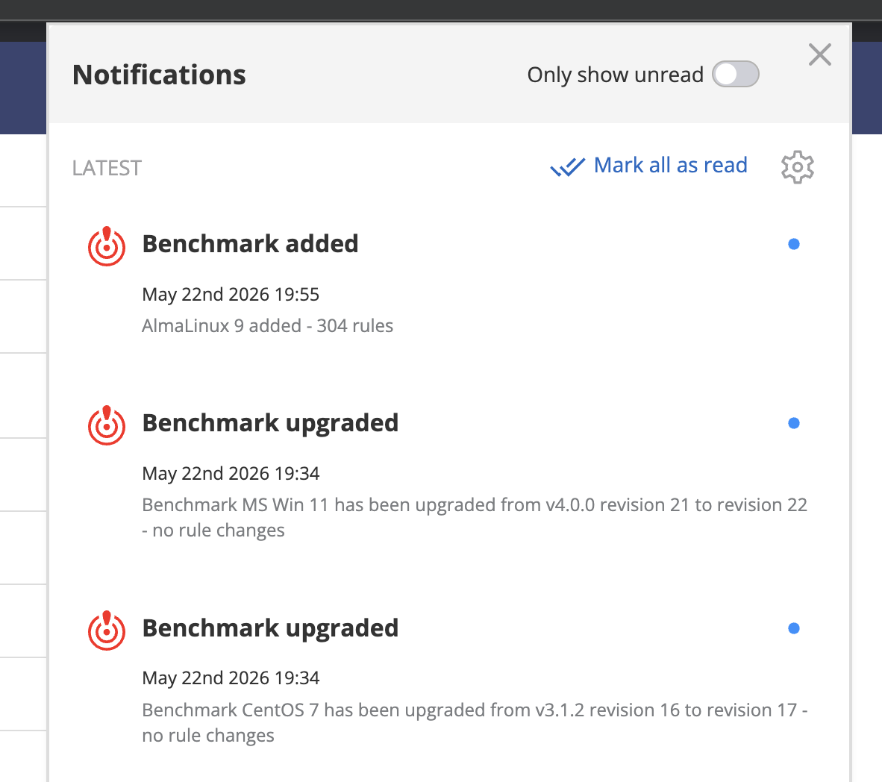This screenshot has width=882, height=782.
Task: Click the target icon of CentOS 7 upgrade
Action: [106, 631]
